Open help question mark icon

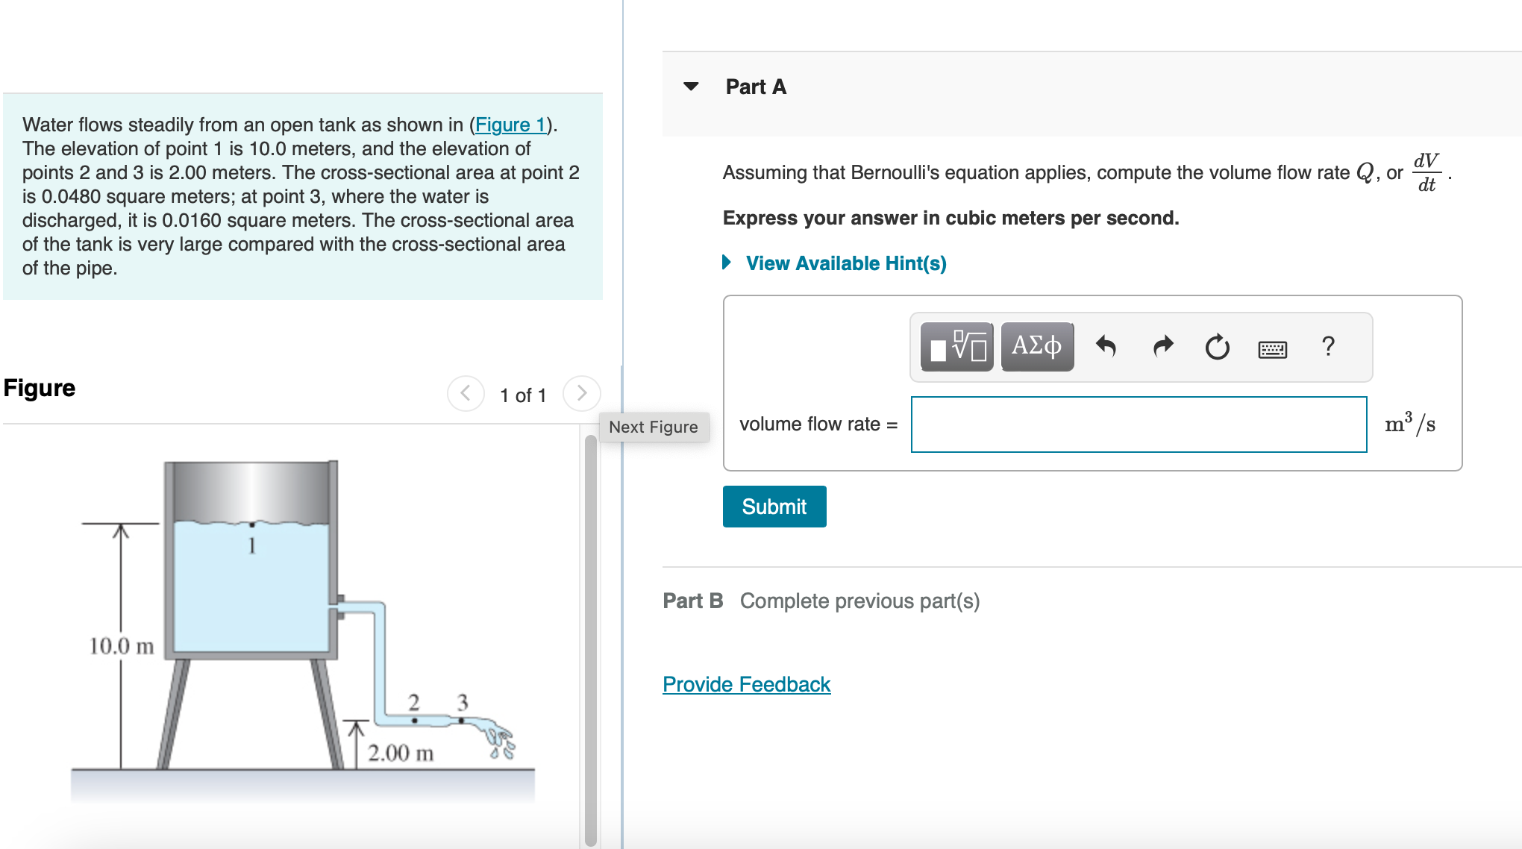[x=1328, y=346]
